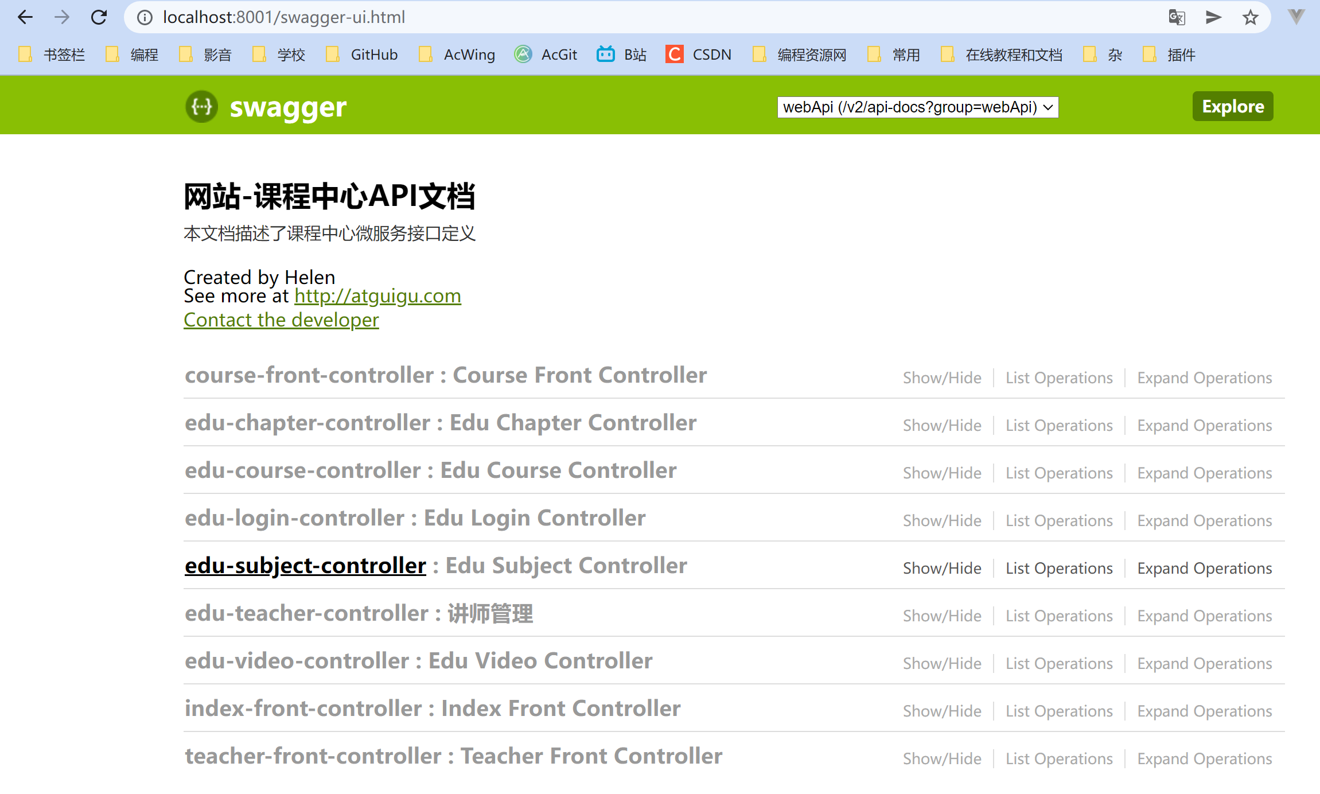Bookmark this page with the star icon
The height and width of the screenshot is (794, 1320).
(1251, 17)
